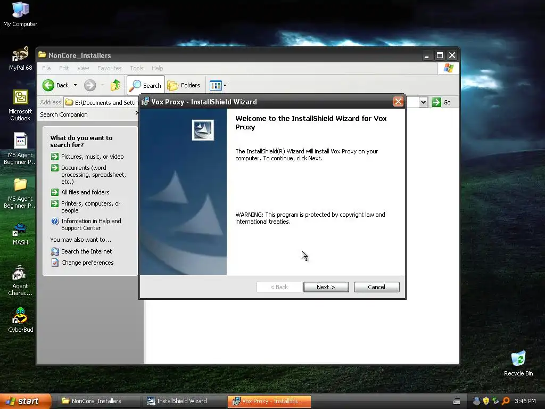
Task: Open Back button history dropdown arrow
Action: (75, 85)
